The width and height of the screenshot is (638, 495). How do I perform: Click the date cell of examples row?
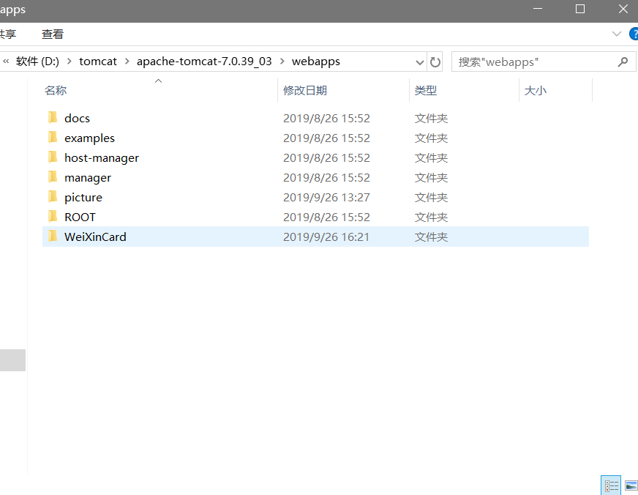[326, 138]
